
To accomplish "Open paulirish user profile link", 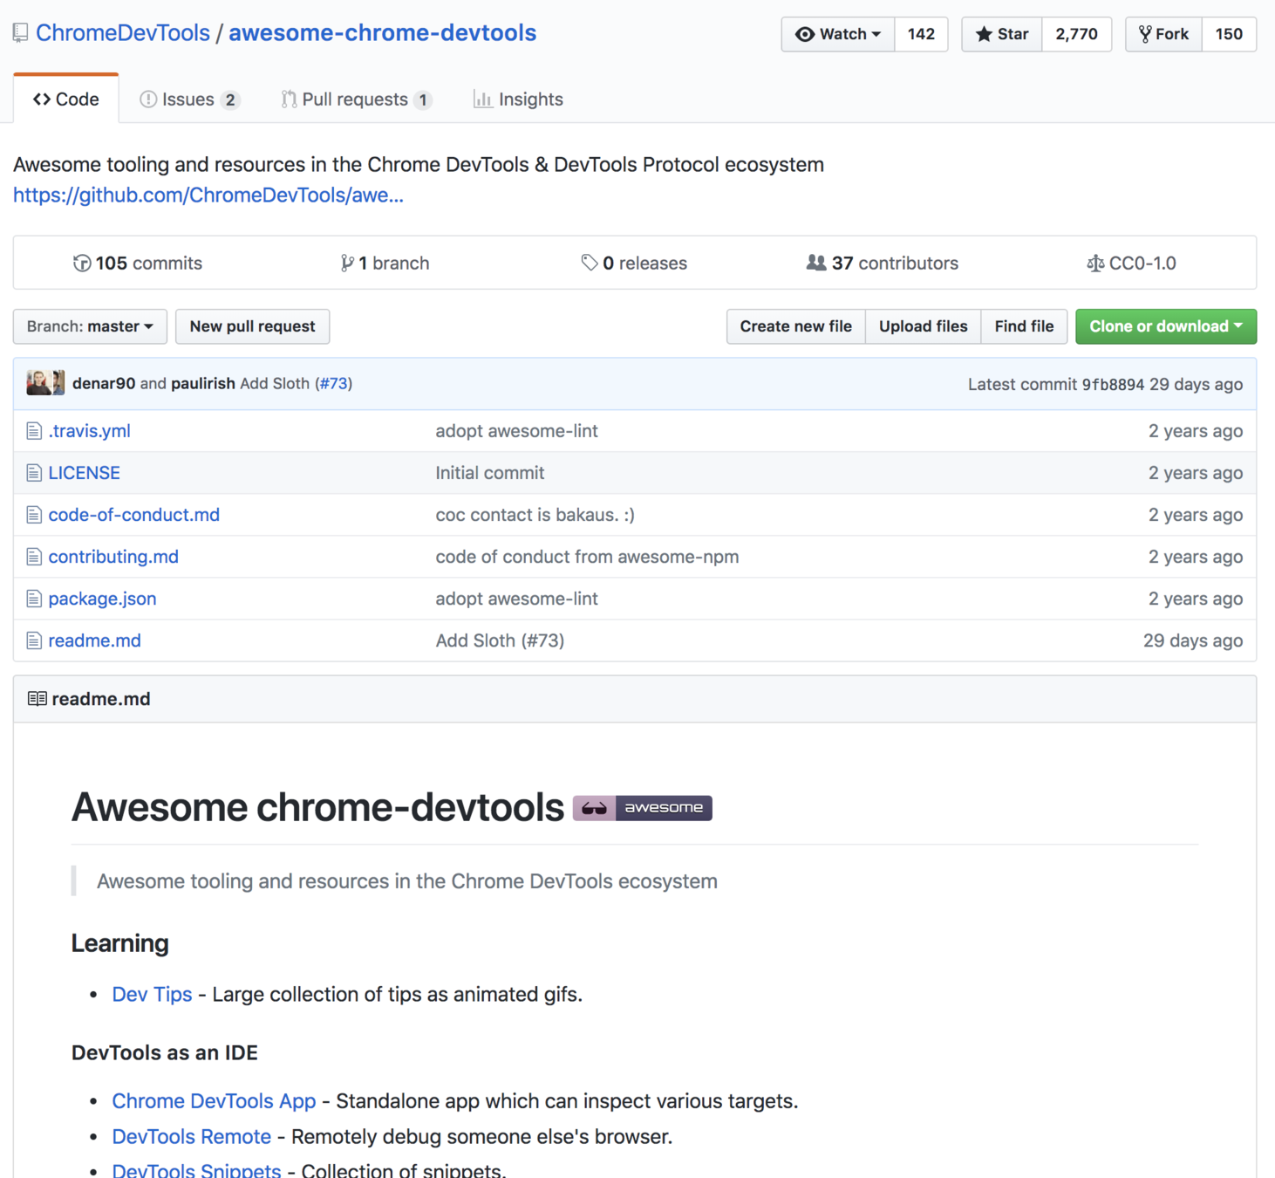I will pyautogui.click(x=203, y=383).
